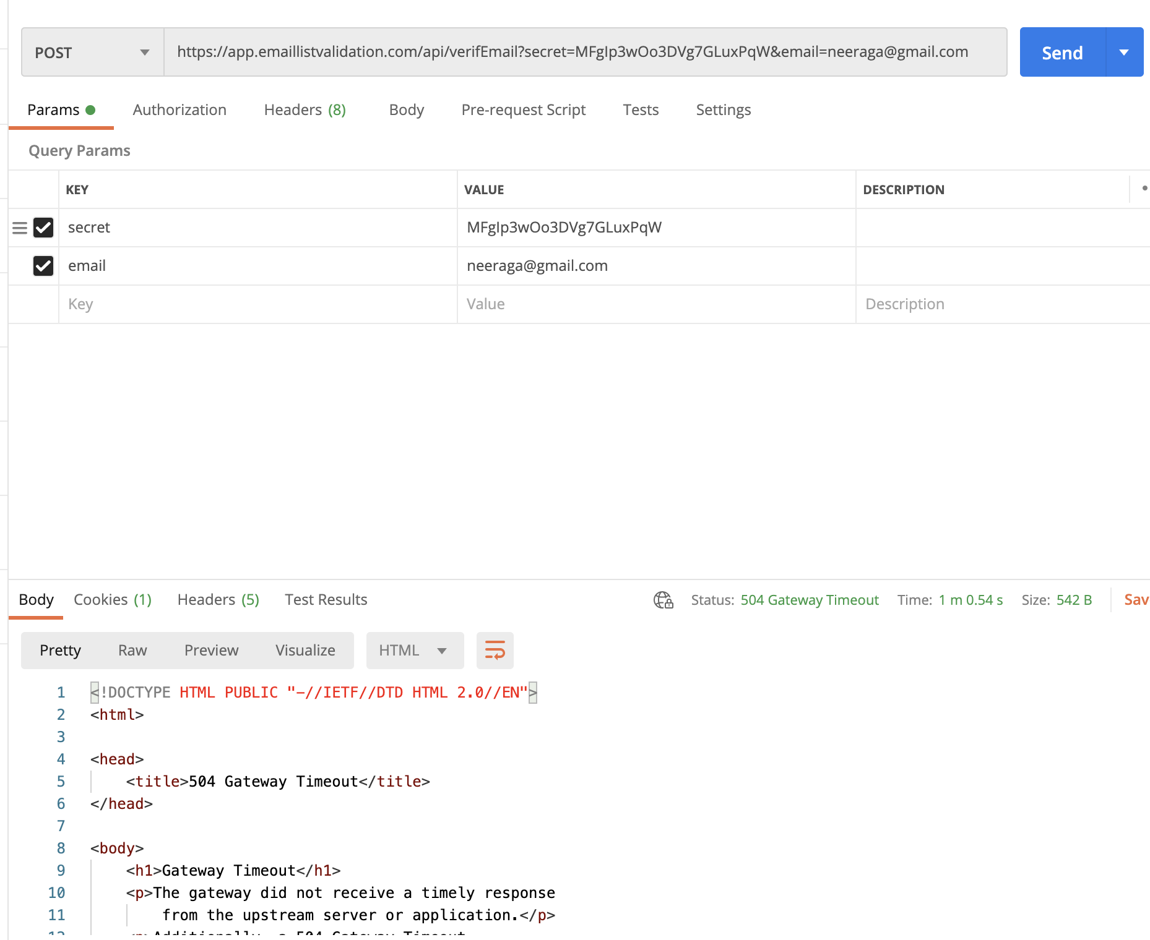Open the Settings tab

(724, 110)
